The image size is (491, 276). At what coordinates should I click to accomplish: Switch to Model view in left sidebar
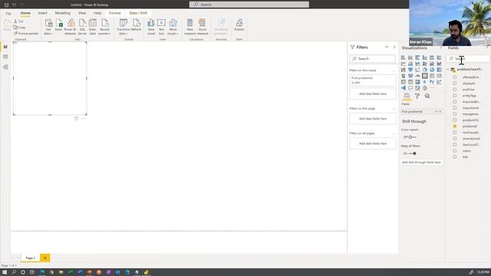[5, 67]
